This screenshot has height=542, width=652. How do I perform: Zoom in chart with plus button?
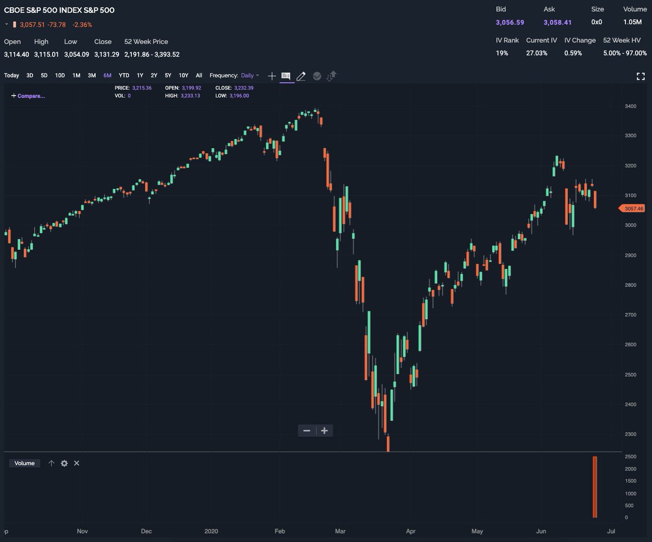click(x=324, y=431)
